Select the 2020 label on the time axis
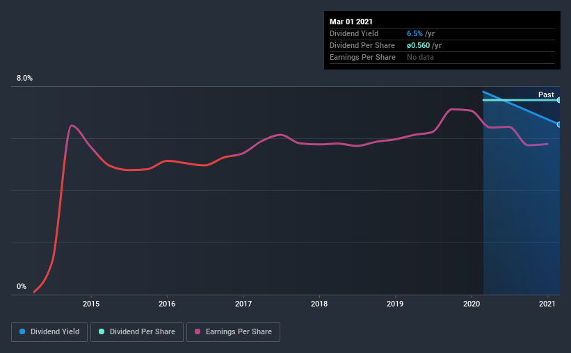 472,304
